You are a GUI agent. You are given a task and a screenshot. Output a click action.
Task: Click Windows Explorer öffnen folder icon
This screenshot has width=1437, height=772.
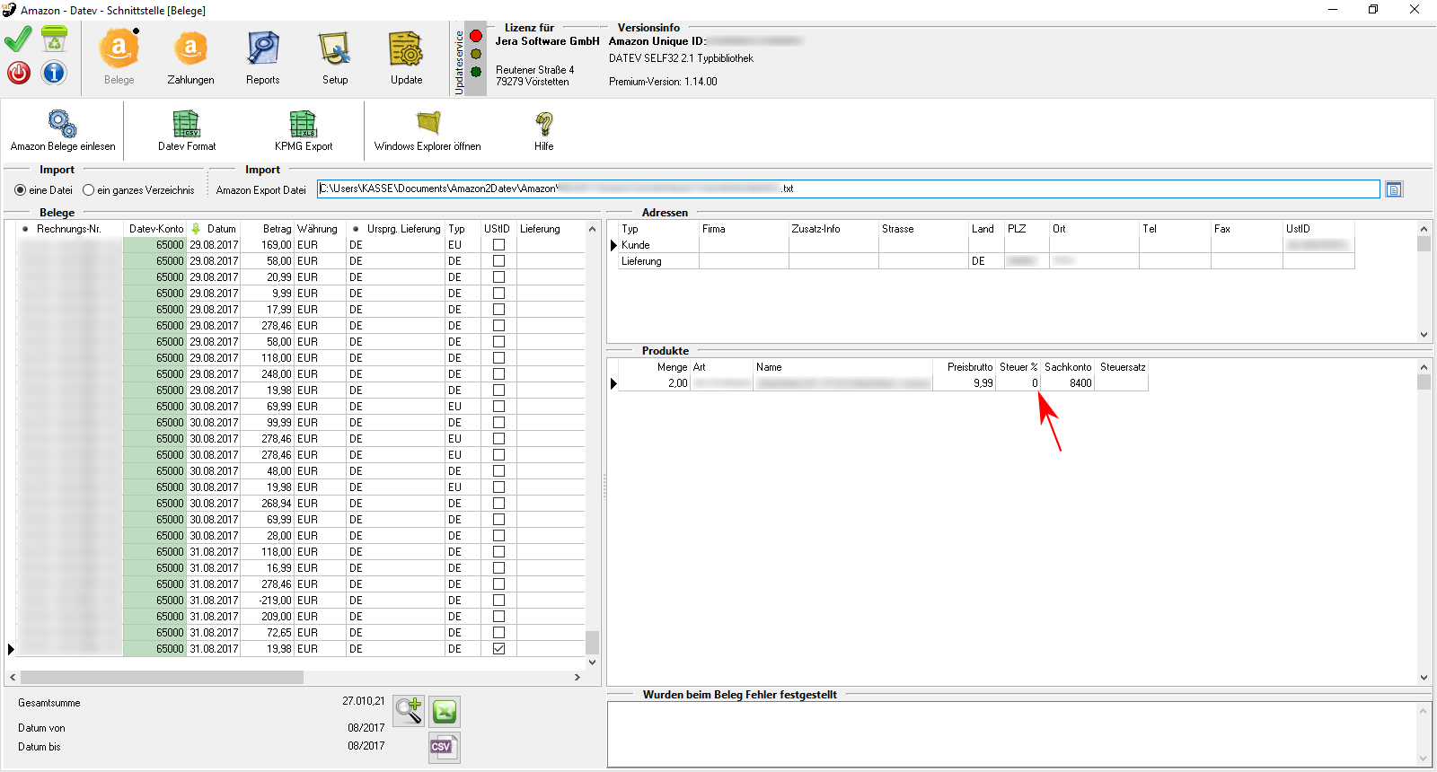coord(428,124)
